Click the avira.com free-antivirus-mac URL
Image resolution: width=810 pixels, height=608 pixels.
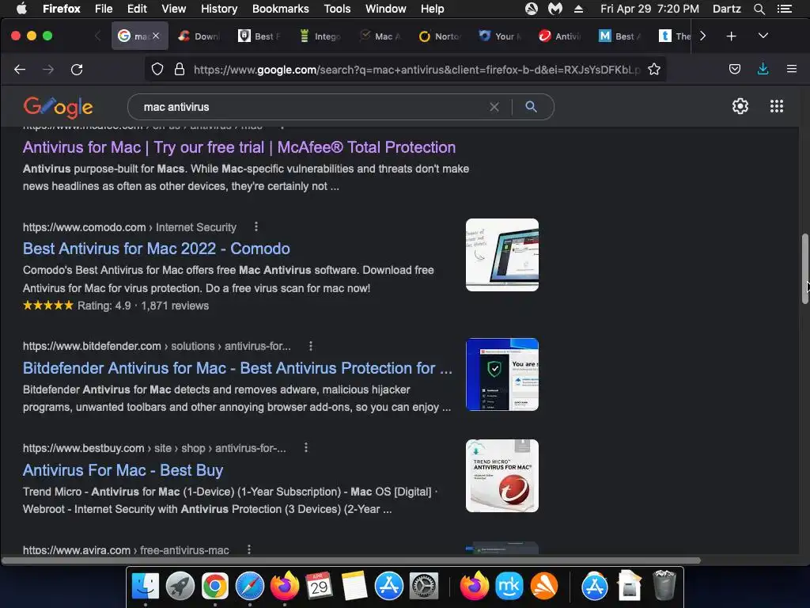pos(126,550)
